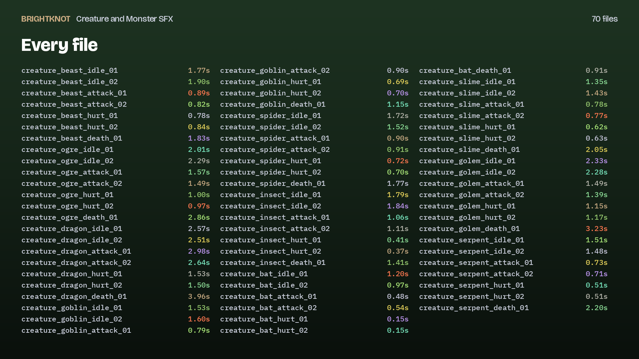Click creature_insect_idle_02 file name
Image resolution: width=639 pixels, height=359 pixels.
click(271, 206)
